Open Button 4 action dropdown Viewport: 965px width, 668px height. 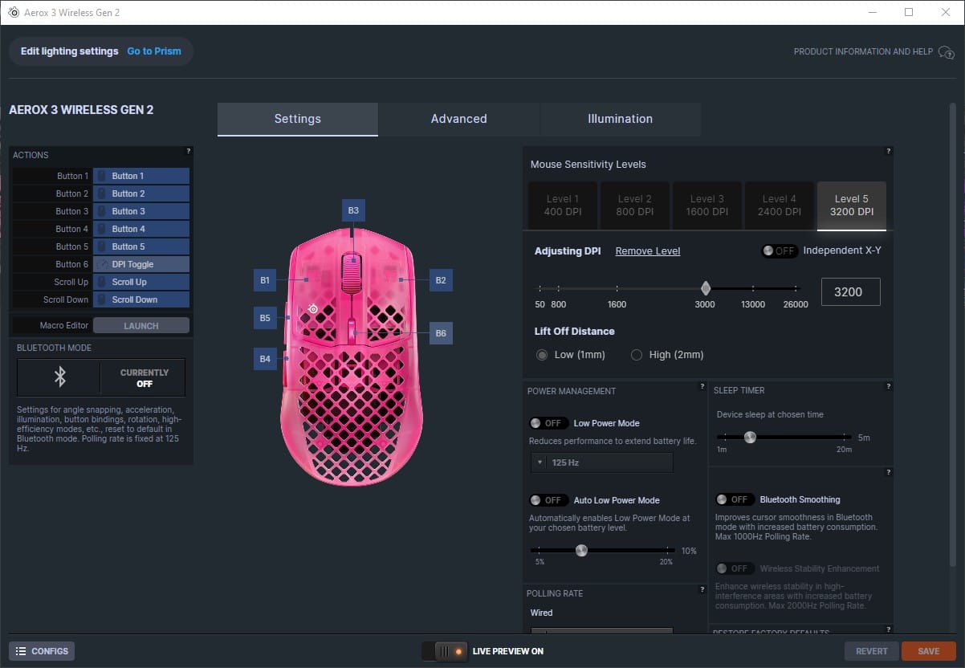click(141, 229)
